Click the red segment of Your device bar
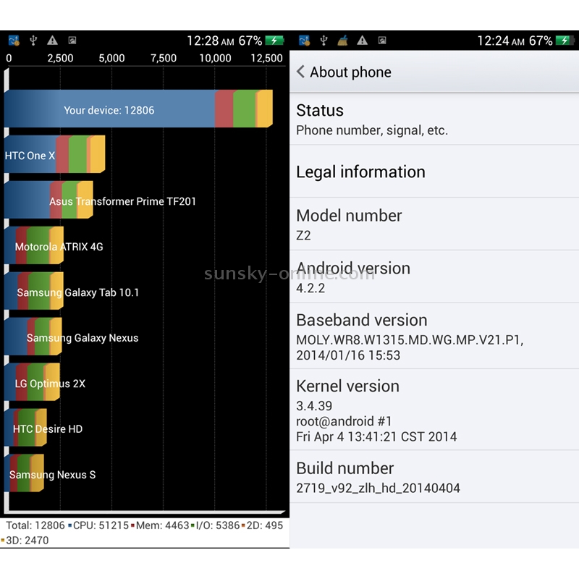The image size is (579, 579). tap(224, 109)
